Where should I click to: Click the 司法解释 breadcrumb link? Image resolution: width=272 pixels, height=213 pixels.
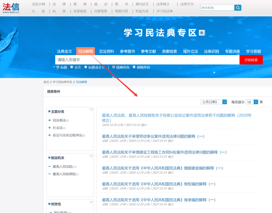click(81, 82)
